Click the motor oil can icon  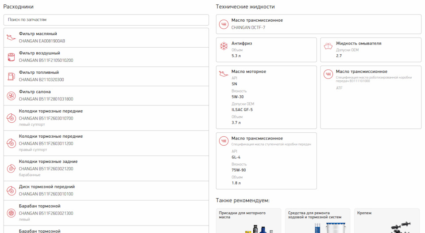click(224, 74)
